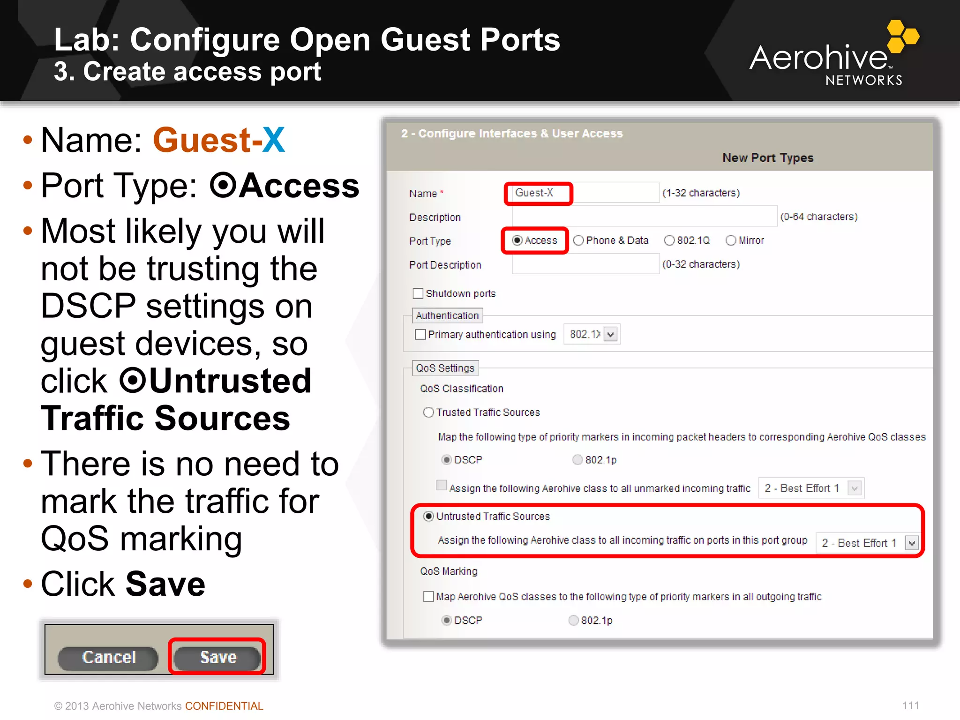Screen dimensions: 960x720
Task: Check Primary authentication using checkbox
Action: point(420,334)
